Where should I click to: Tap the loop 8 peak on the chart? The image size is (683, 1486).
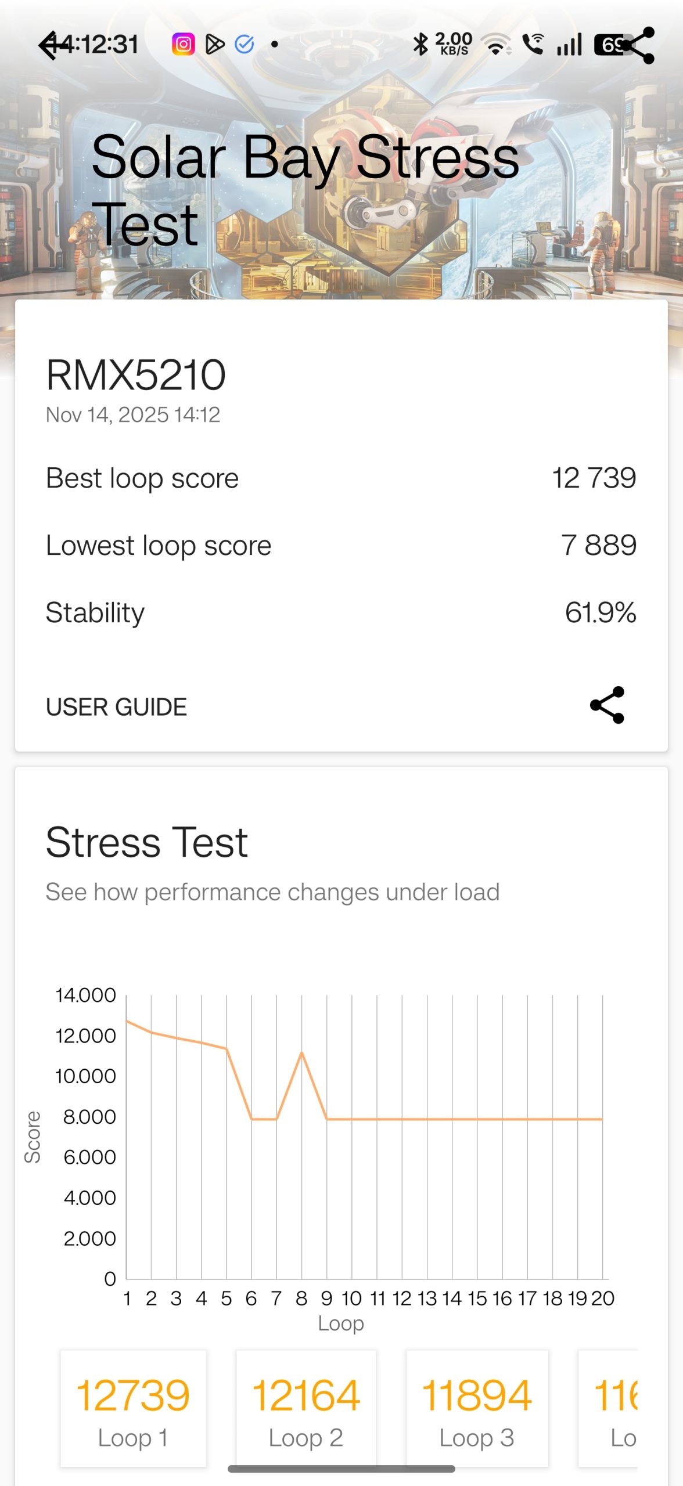click(x=301, y=1052)
